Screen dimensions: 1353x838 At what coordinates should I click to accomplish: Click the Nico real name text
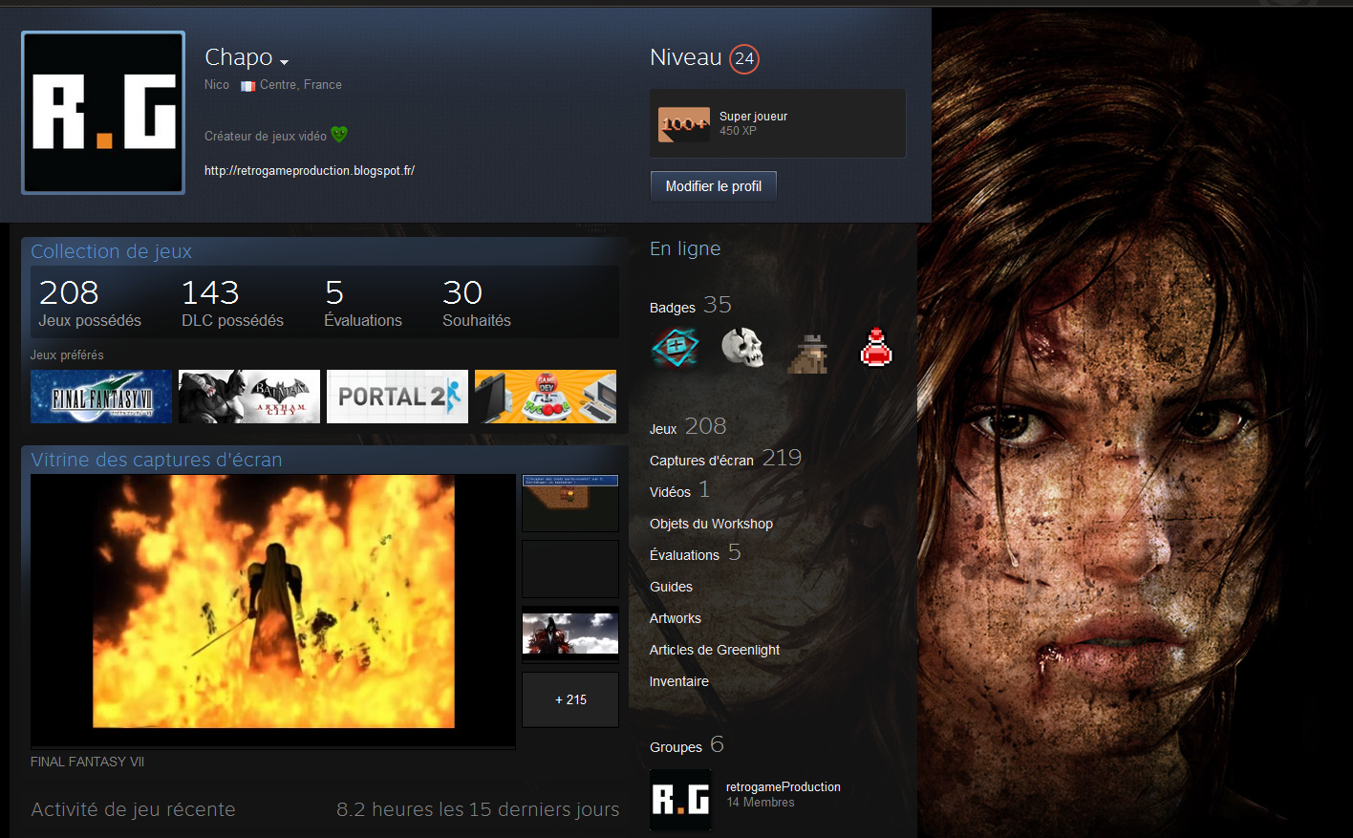click(x=217, y=85)
